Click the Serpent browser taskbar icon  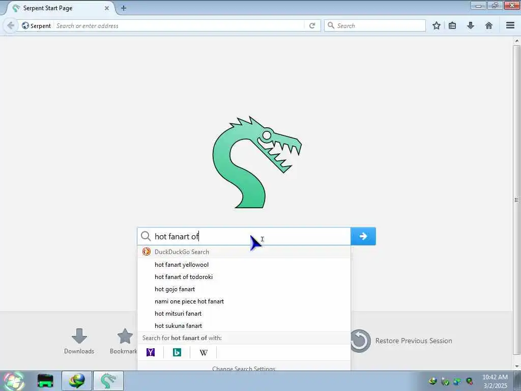[x=108, y=381]
